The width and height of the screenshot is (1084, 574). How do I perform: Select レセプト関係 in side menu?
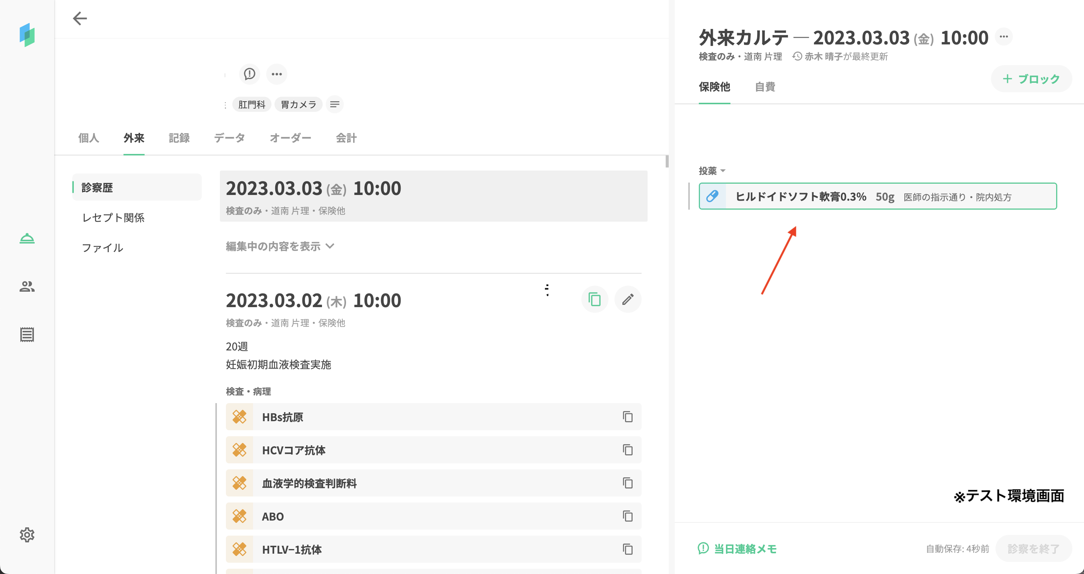coord(113,218)
